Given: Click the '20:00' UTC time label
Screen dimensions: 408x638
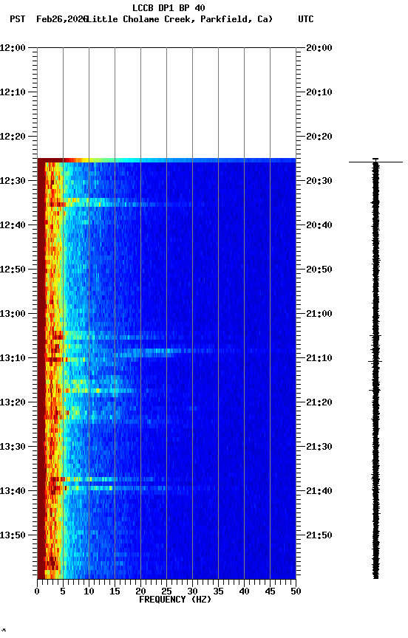Looking at the screenshot, I should coord(319,48).
